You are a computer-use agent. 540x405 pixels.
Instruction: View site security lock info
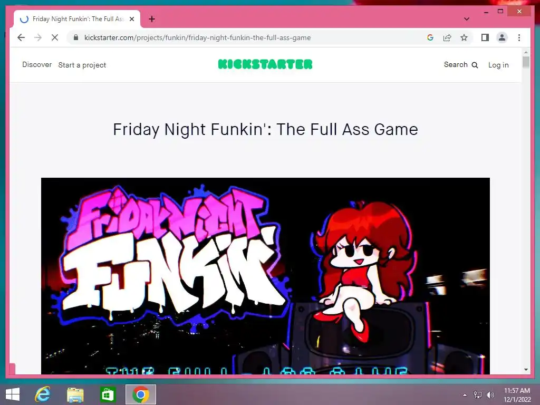point(76,37)
